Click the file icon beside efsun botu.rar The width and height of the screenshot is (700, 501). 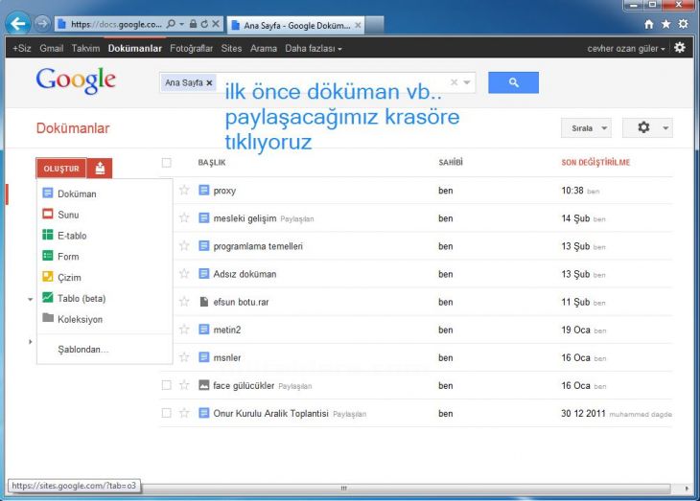203,302
